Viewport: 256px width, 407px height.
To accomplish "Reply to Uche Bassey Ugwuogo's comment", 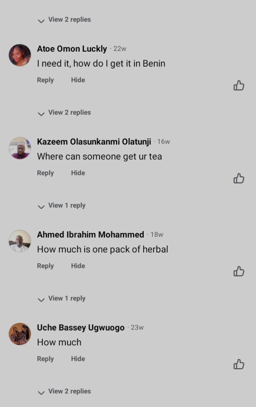I will tap(45, 359).
